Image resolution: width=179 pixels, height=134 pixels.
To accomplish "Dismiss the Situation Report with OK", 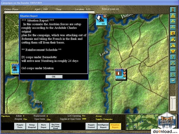I will coord(54,77).
